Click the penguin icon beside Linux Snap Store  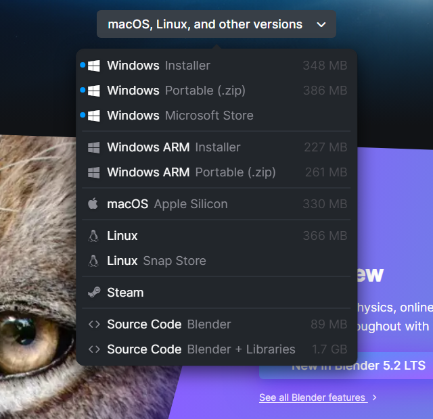tap(93, 261)
